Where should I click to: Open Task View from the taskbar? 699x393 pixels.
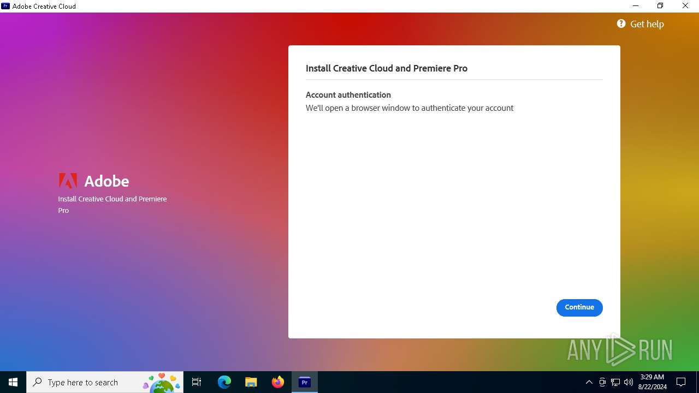point(197,382)
